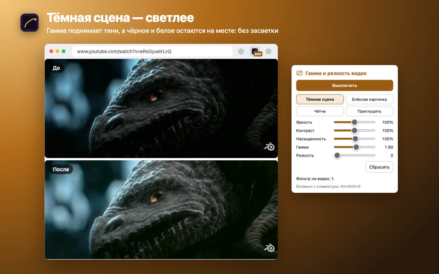The image size is (439, 274).
Task: Click the Яркость value 100%
Action: [388, 122]
